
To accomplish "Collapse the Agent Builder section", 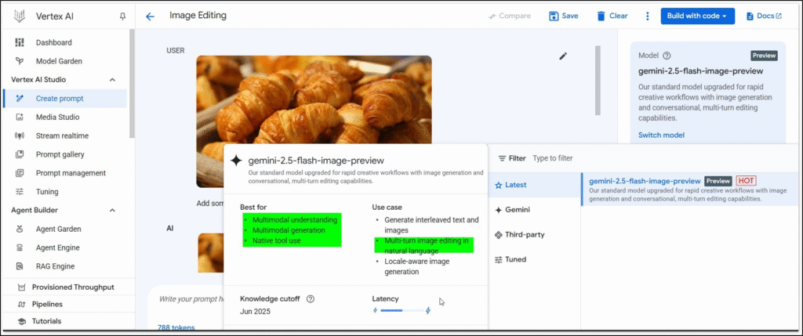I will [x=112, y=210].
